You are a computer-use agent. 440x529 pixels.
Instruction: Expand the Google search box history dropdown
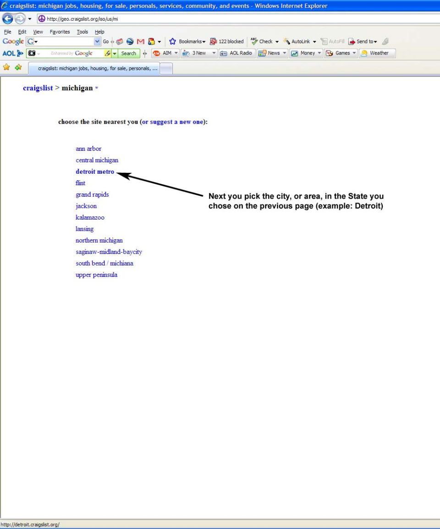click(97, 42)
